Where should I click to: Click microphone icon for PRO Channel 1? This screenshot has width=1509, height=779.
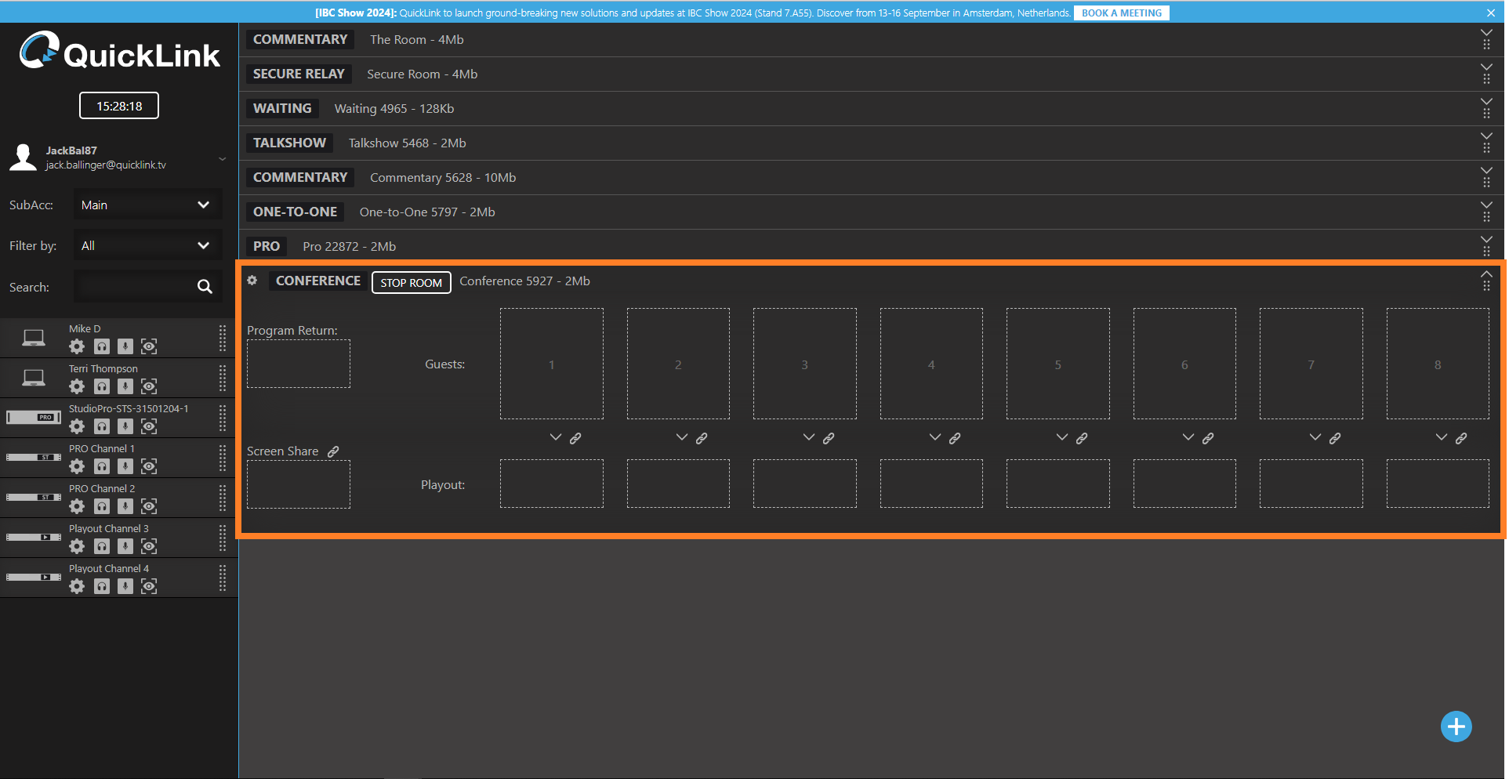pos(125,466)
